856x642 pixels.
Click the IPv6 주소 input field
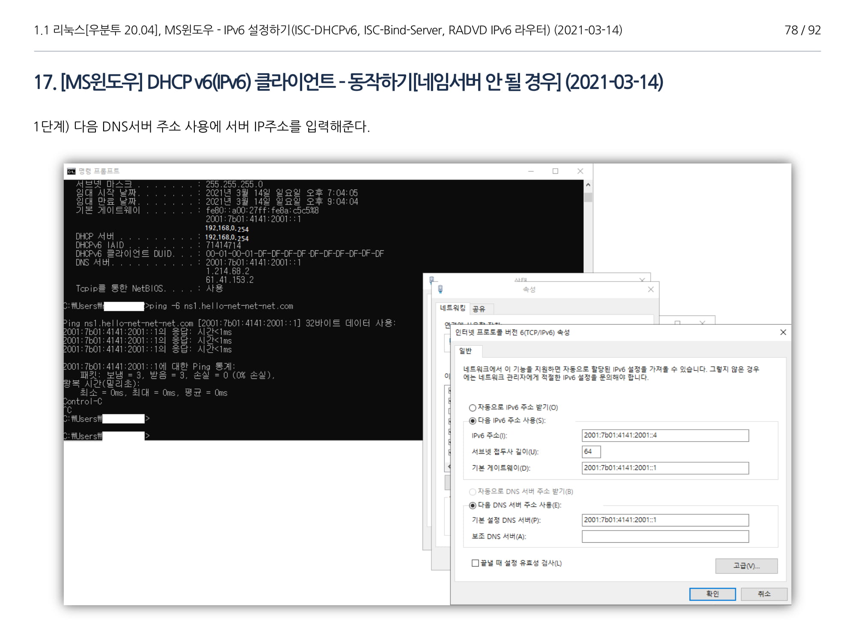(x=665, y=435)
